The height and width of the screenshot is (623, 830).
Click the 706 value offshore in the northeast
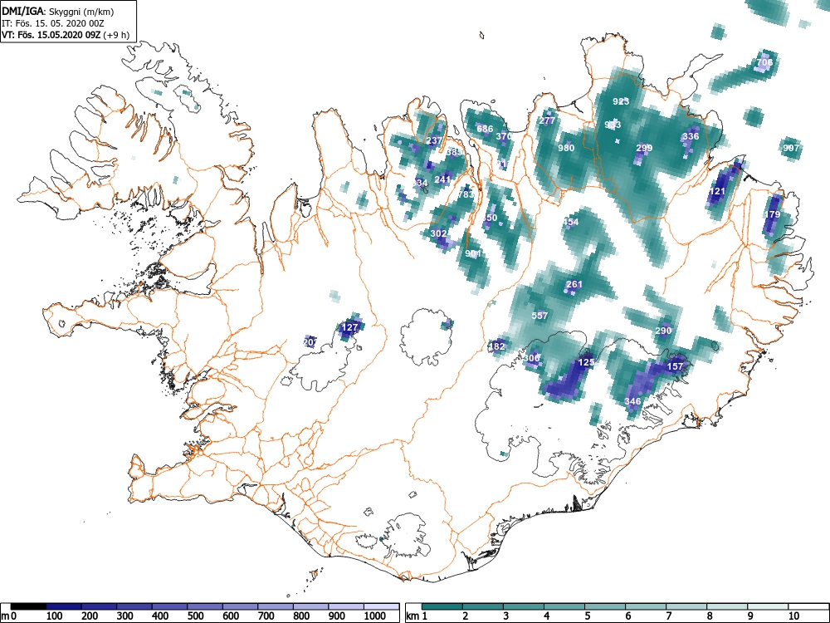coord(764,62)
